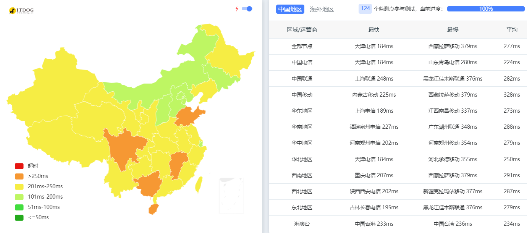527x233 pixels.
Task: Click the 124 monitoring points badge
Action: (x=365, y=9)
